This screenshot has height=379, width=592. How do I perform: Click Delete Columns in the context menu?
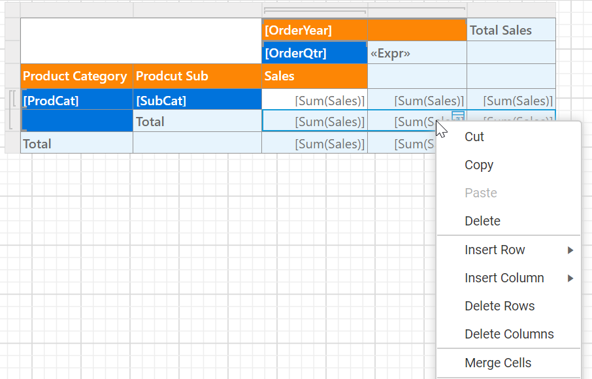click(509, 334)
